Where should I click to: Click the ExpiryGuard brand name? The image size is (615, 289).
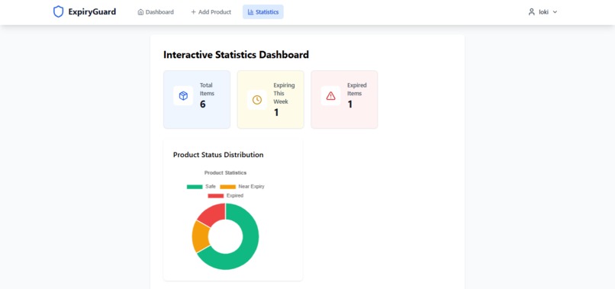click(x=92, y=11)
